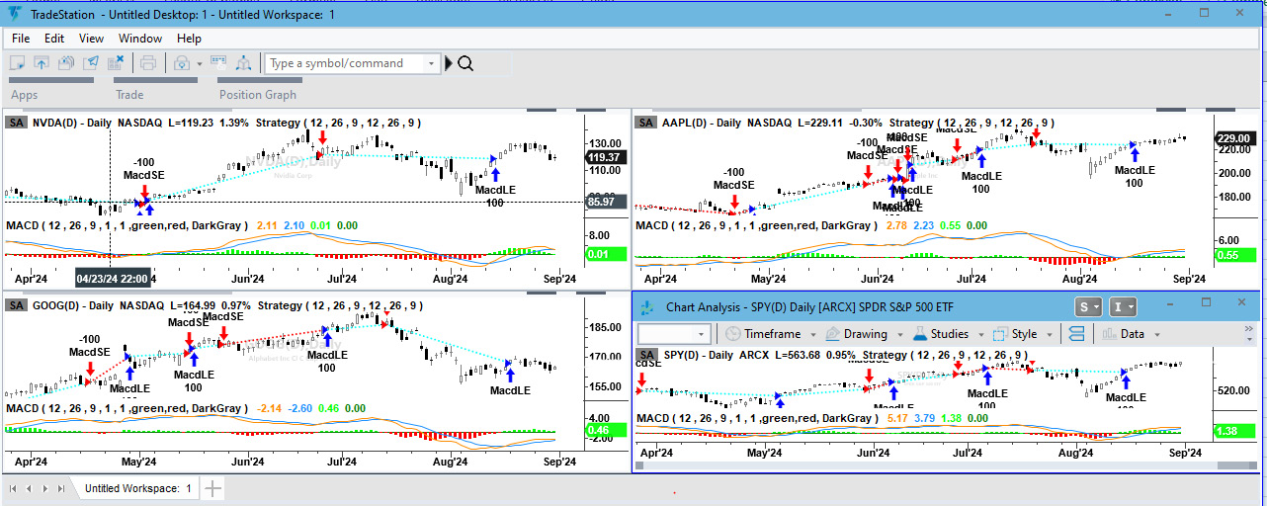Click the Apps toolbar label
Screen dimensions: 1267x506
24,95
